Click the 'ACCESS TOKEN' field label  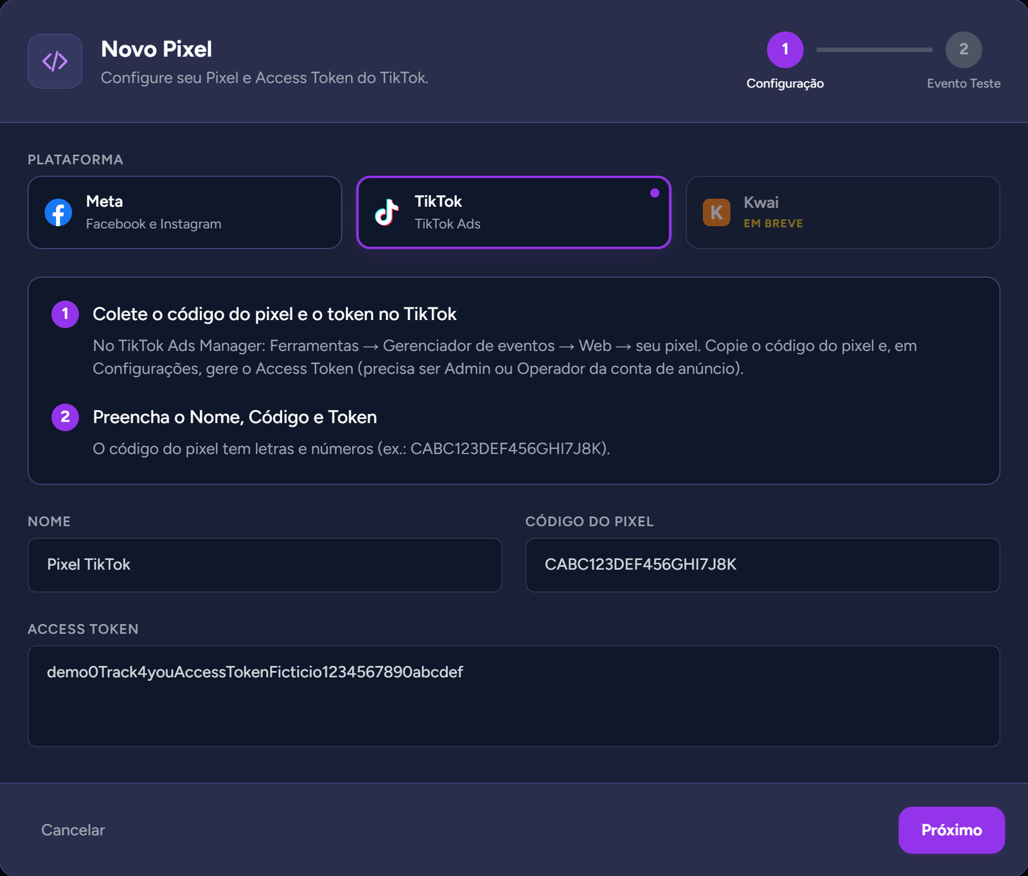83,629
